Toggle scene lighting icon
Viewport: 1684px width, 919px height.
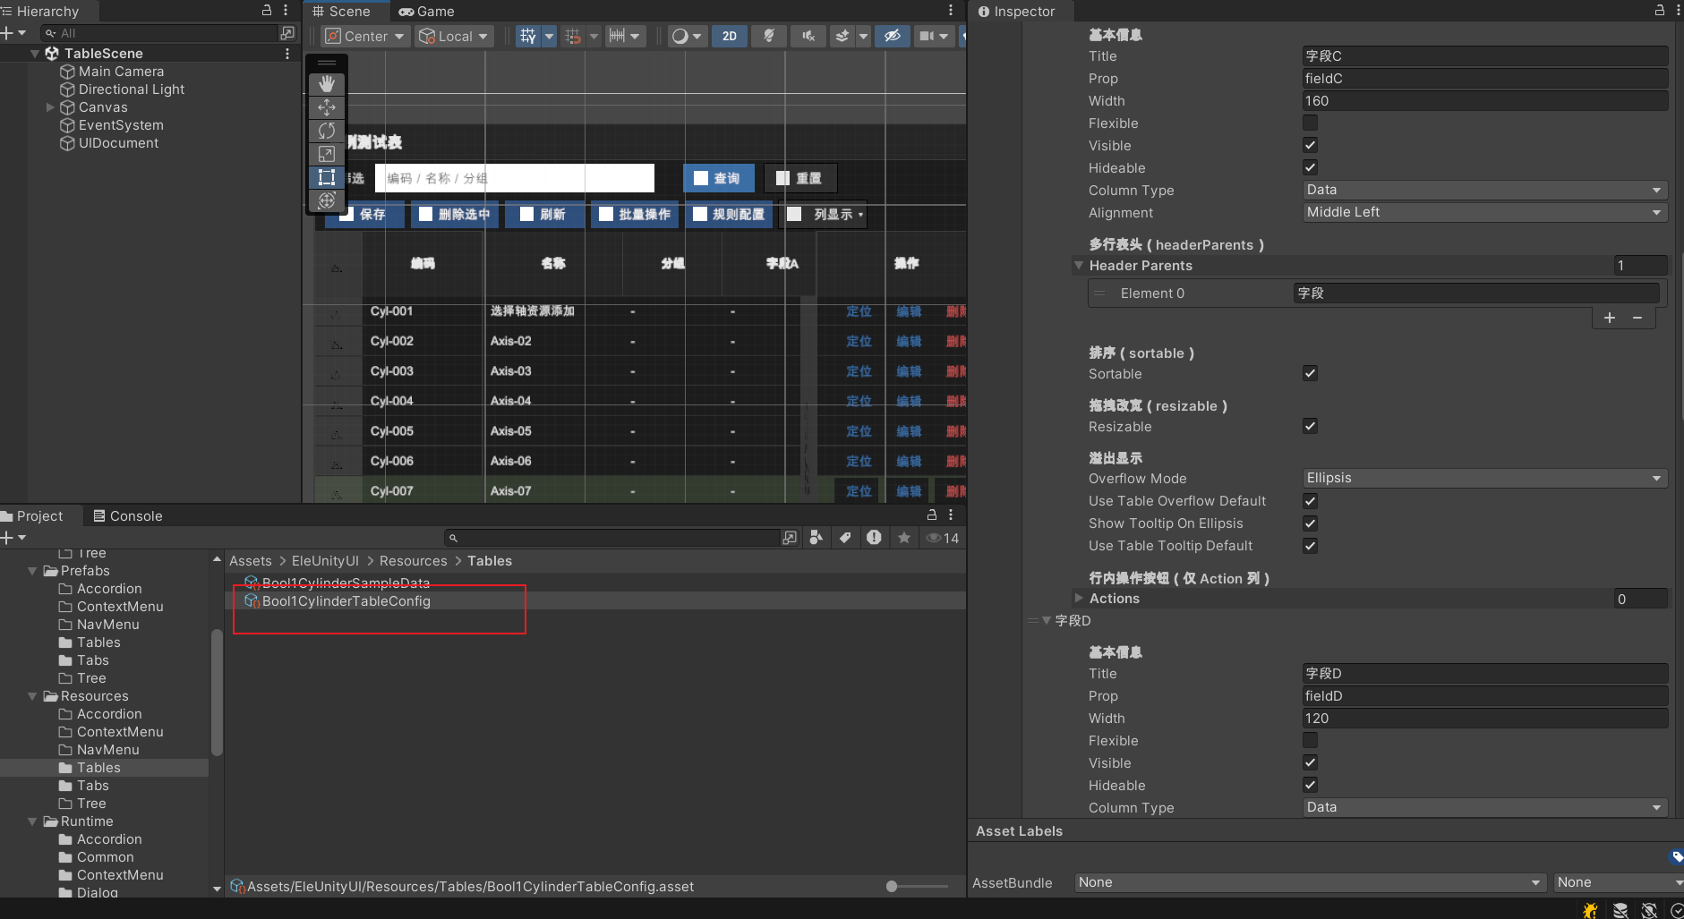tap(768, 36)
